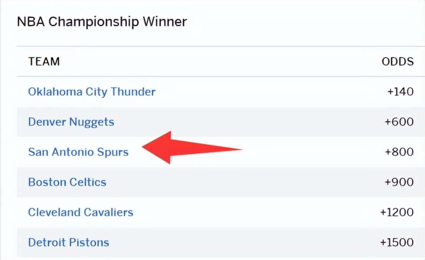Viewport: 425px width, 260px height.
Task: Pick the +1500 odds for the Pistons
Action: (397, 242)
